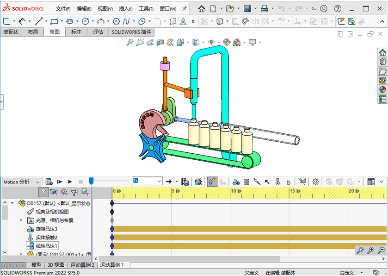Click the 旋转马达3 tree entry
Screen dimensions: 388x276
(x=46, y=229)
